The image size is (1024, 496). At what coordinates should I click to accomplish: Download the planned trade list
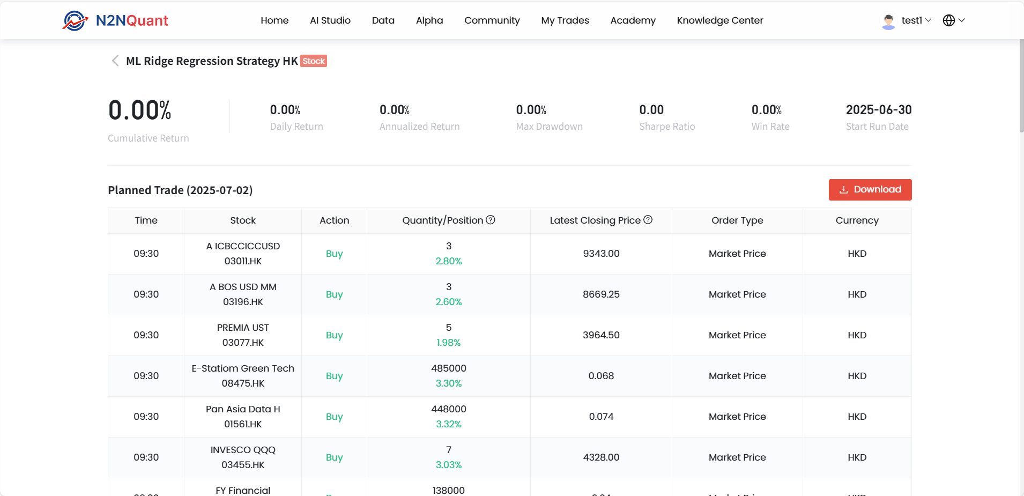[x=870, y=190]
